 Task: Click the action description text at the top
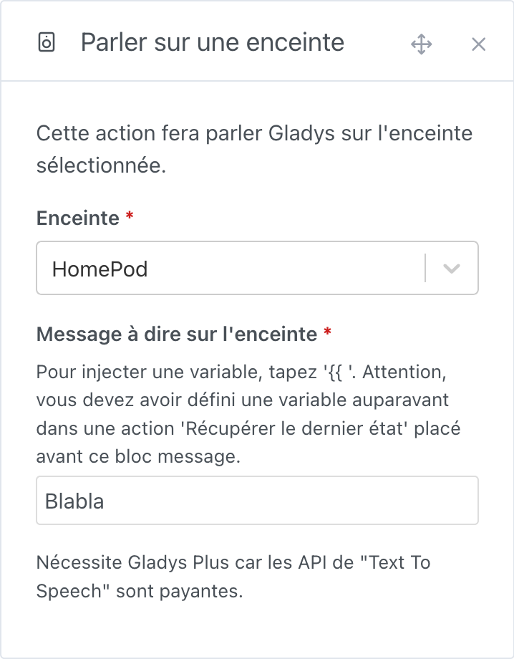point(254,148)
